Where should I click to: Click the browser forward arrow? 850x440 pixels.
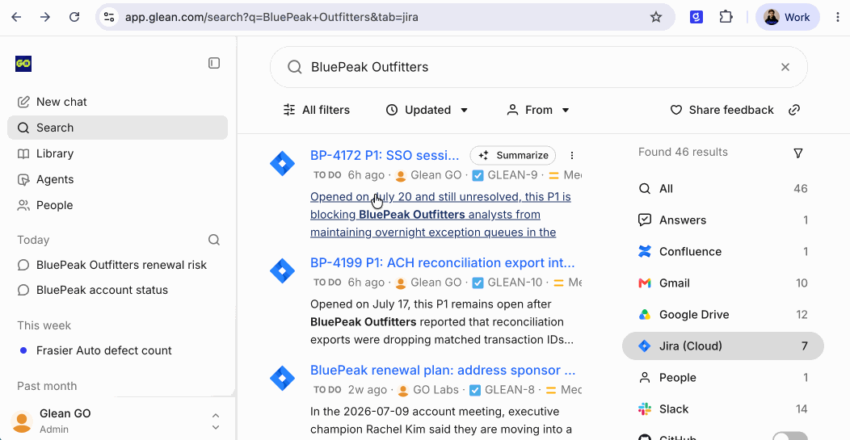tap(45, 17)
